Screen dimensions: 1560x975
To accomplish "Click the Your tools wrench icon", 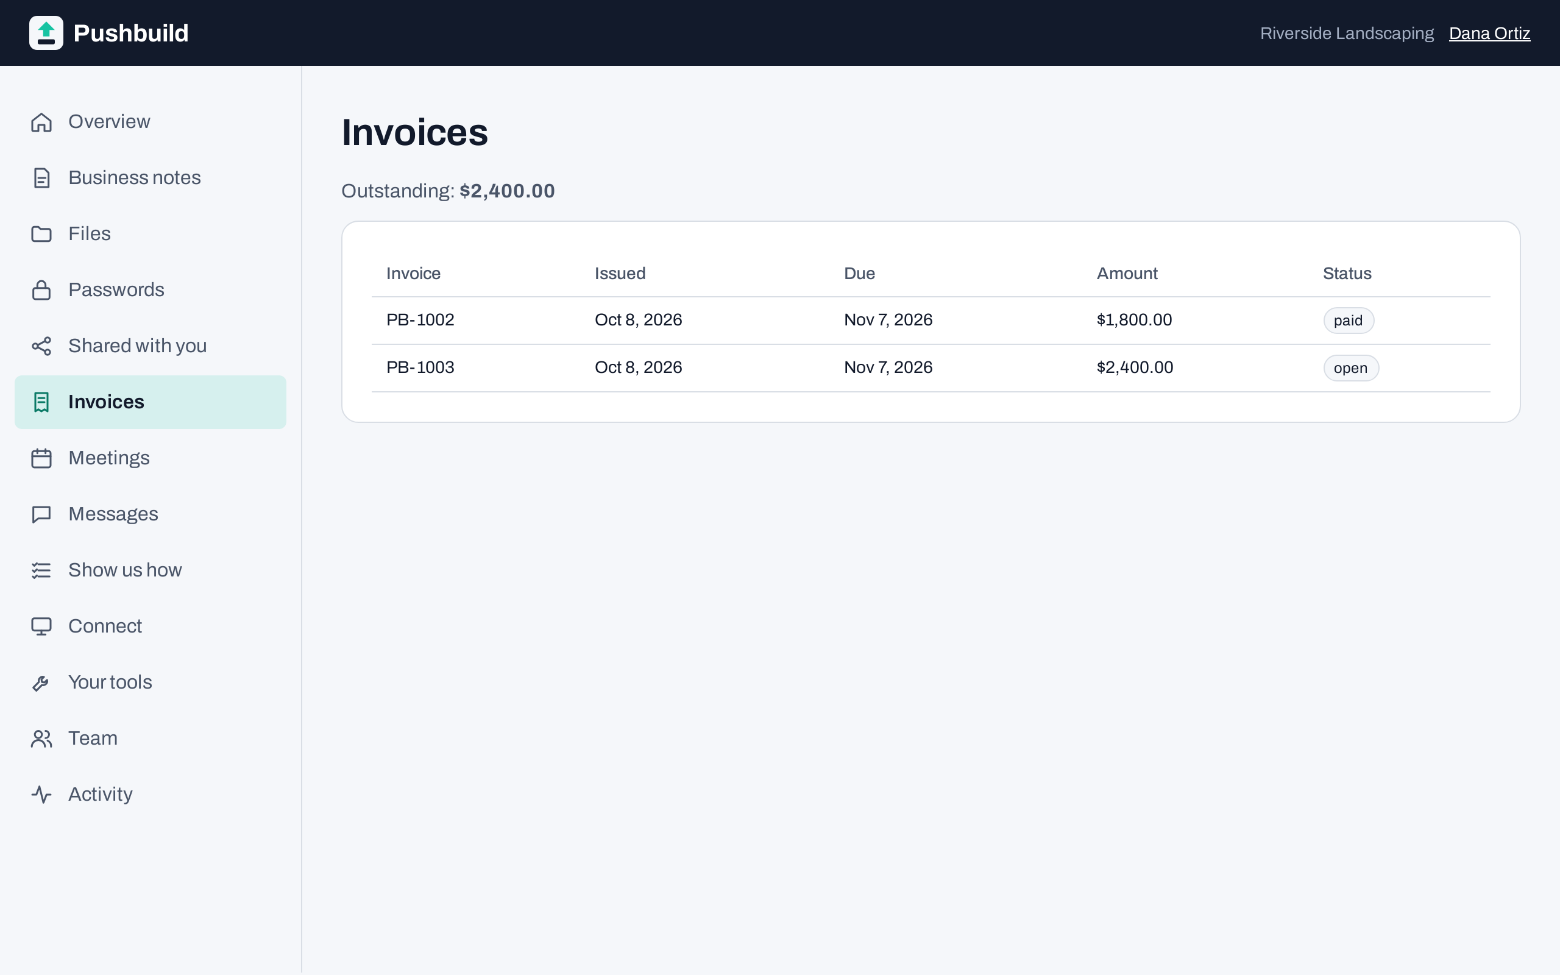I will click(41, 683).
